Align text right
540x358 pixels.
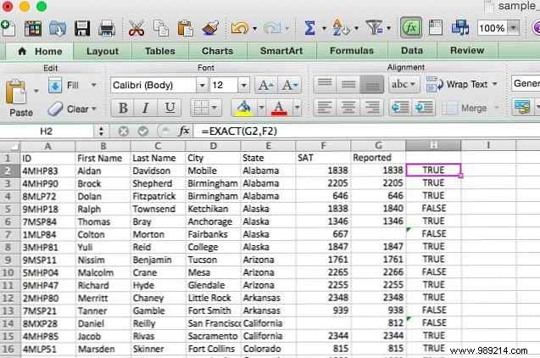coord(372,108)
